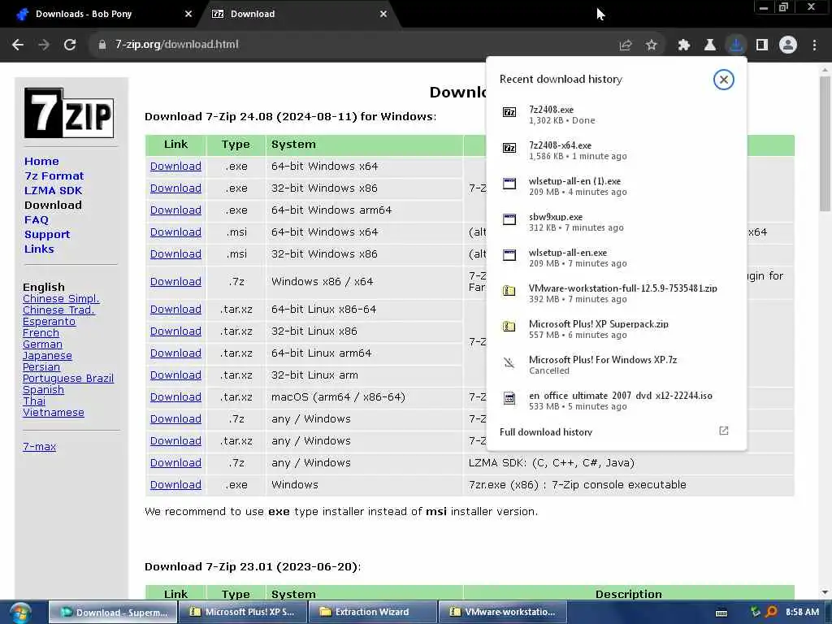Go to Home in sidebar

41,162
